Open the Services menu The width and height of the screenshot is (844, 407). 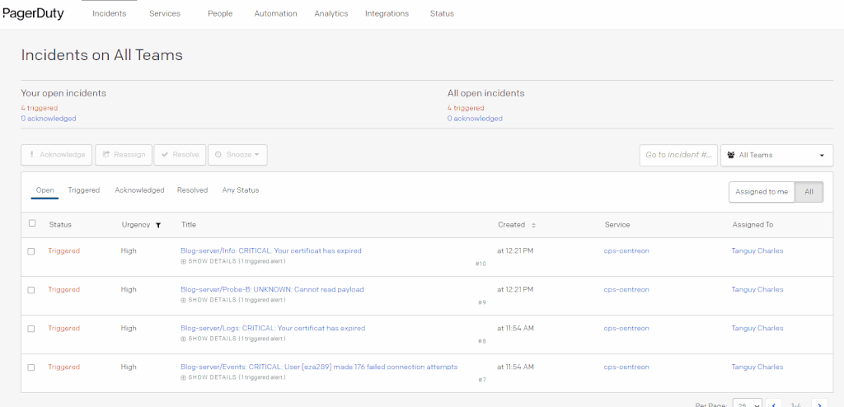click(165, 14)
